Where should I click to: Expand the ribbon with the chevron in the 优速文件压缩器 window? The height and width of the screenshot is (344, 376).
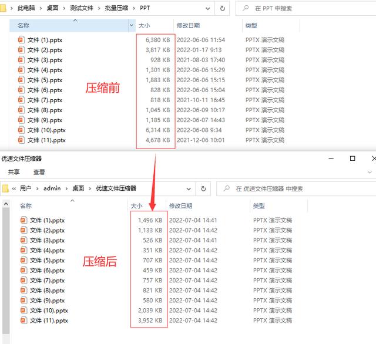[x=370, y=172]
